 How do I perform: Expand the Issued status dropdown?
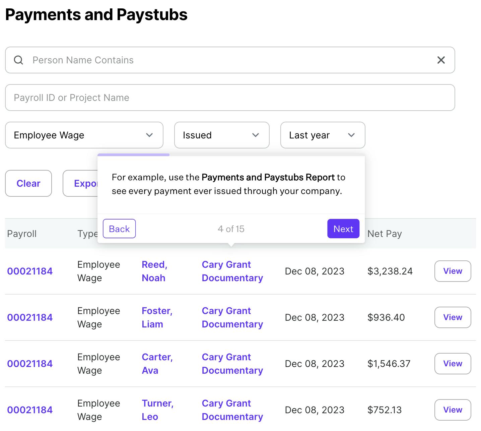222,135
